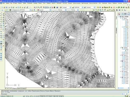The height and width of the screenshot is (97, 130).
Task: Click the blue help question-mark toolbar icon
Action: tap(57, 8)
